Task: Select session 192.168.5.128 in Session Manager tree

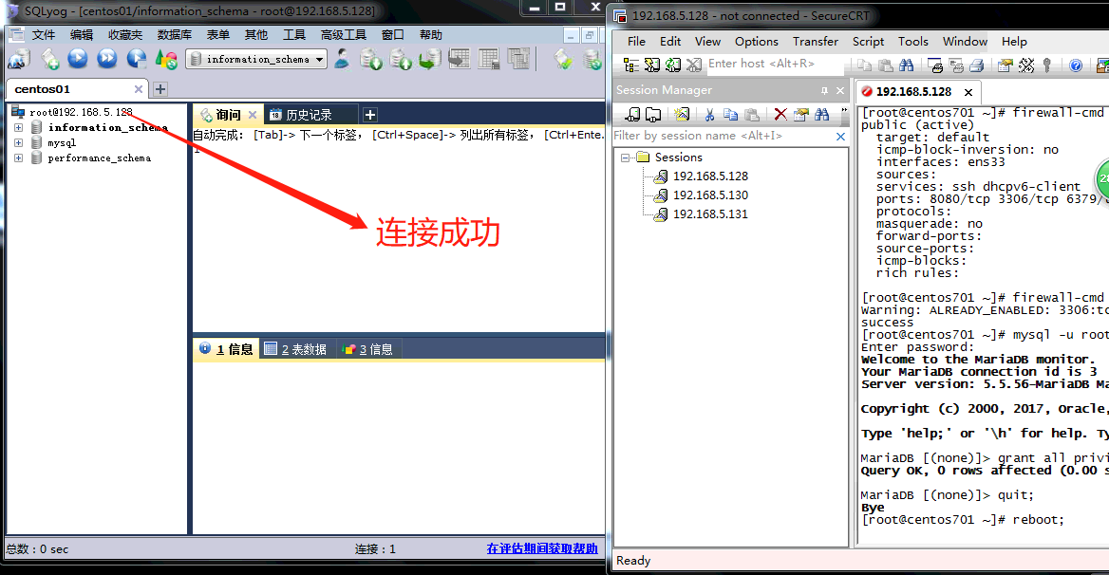Action: pyautogui.click(x=710, y=176)
